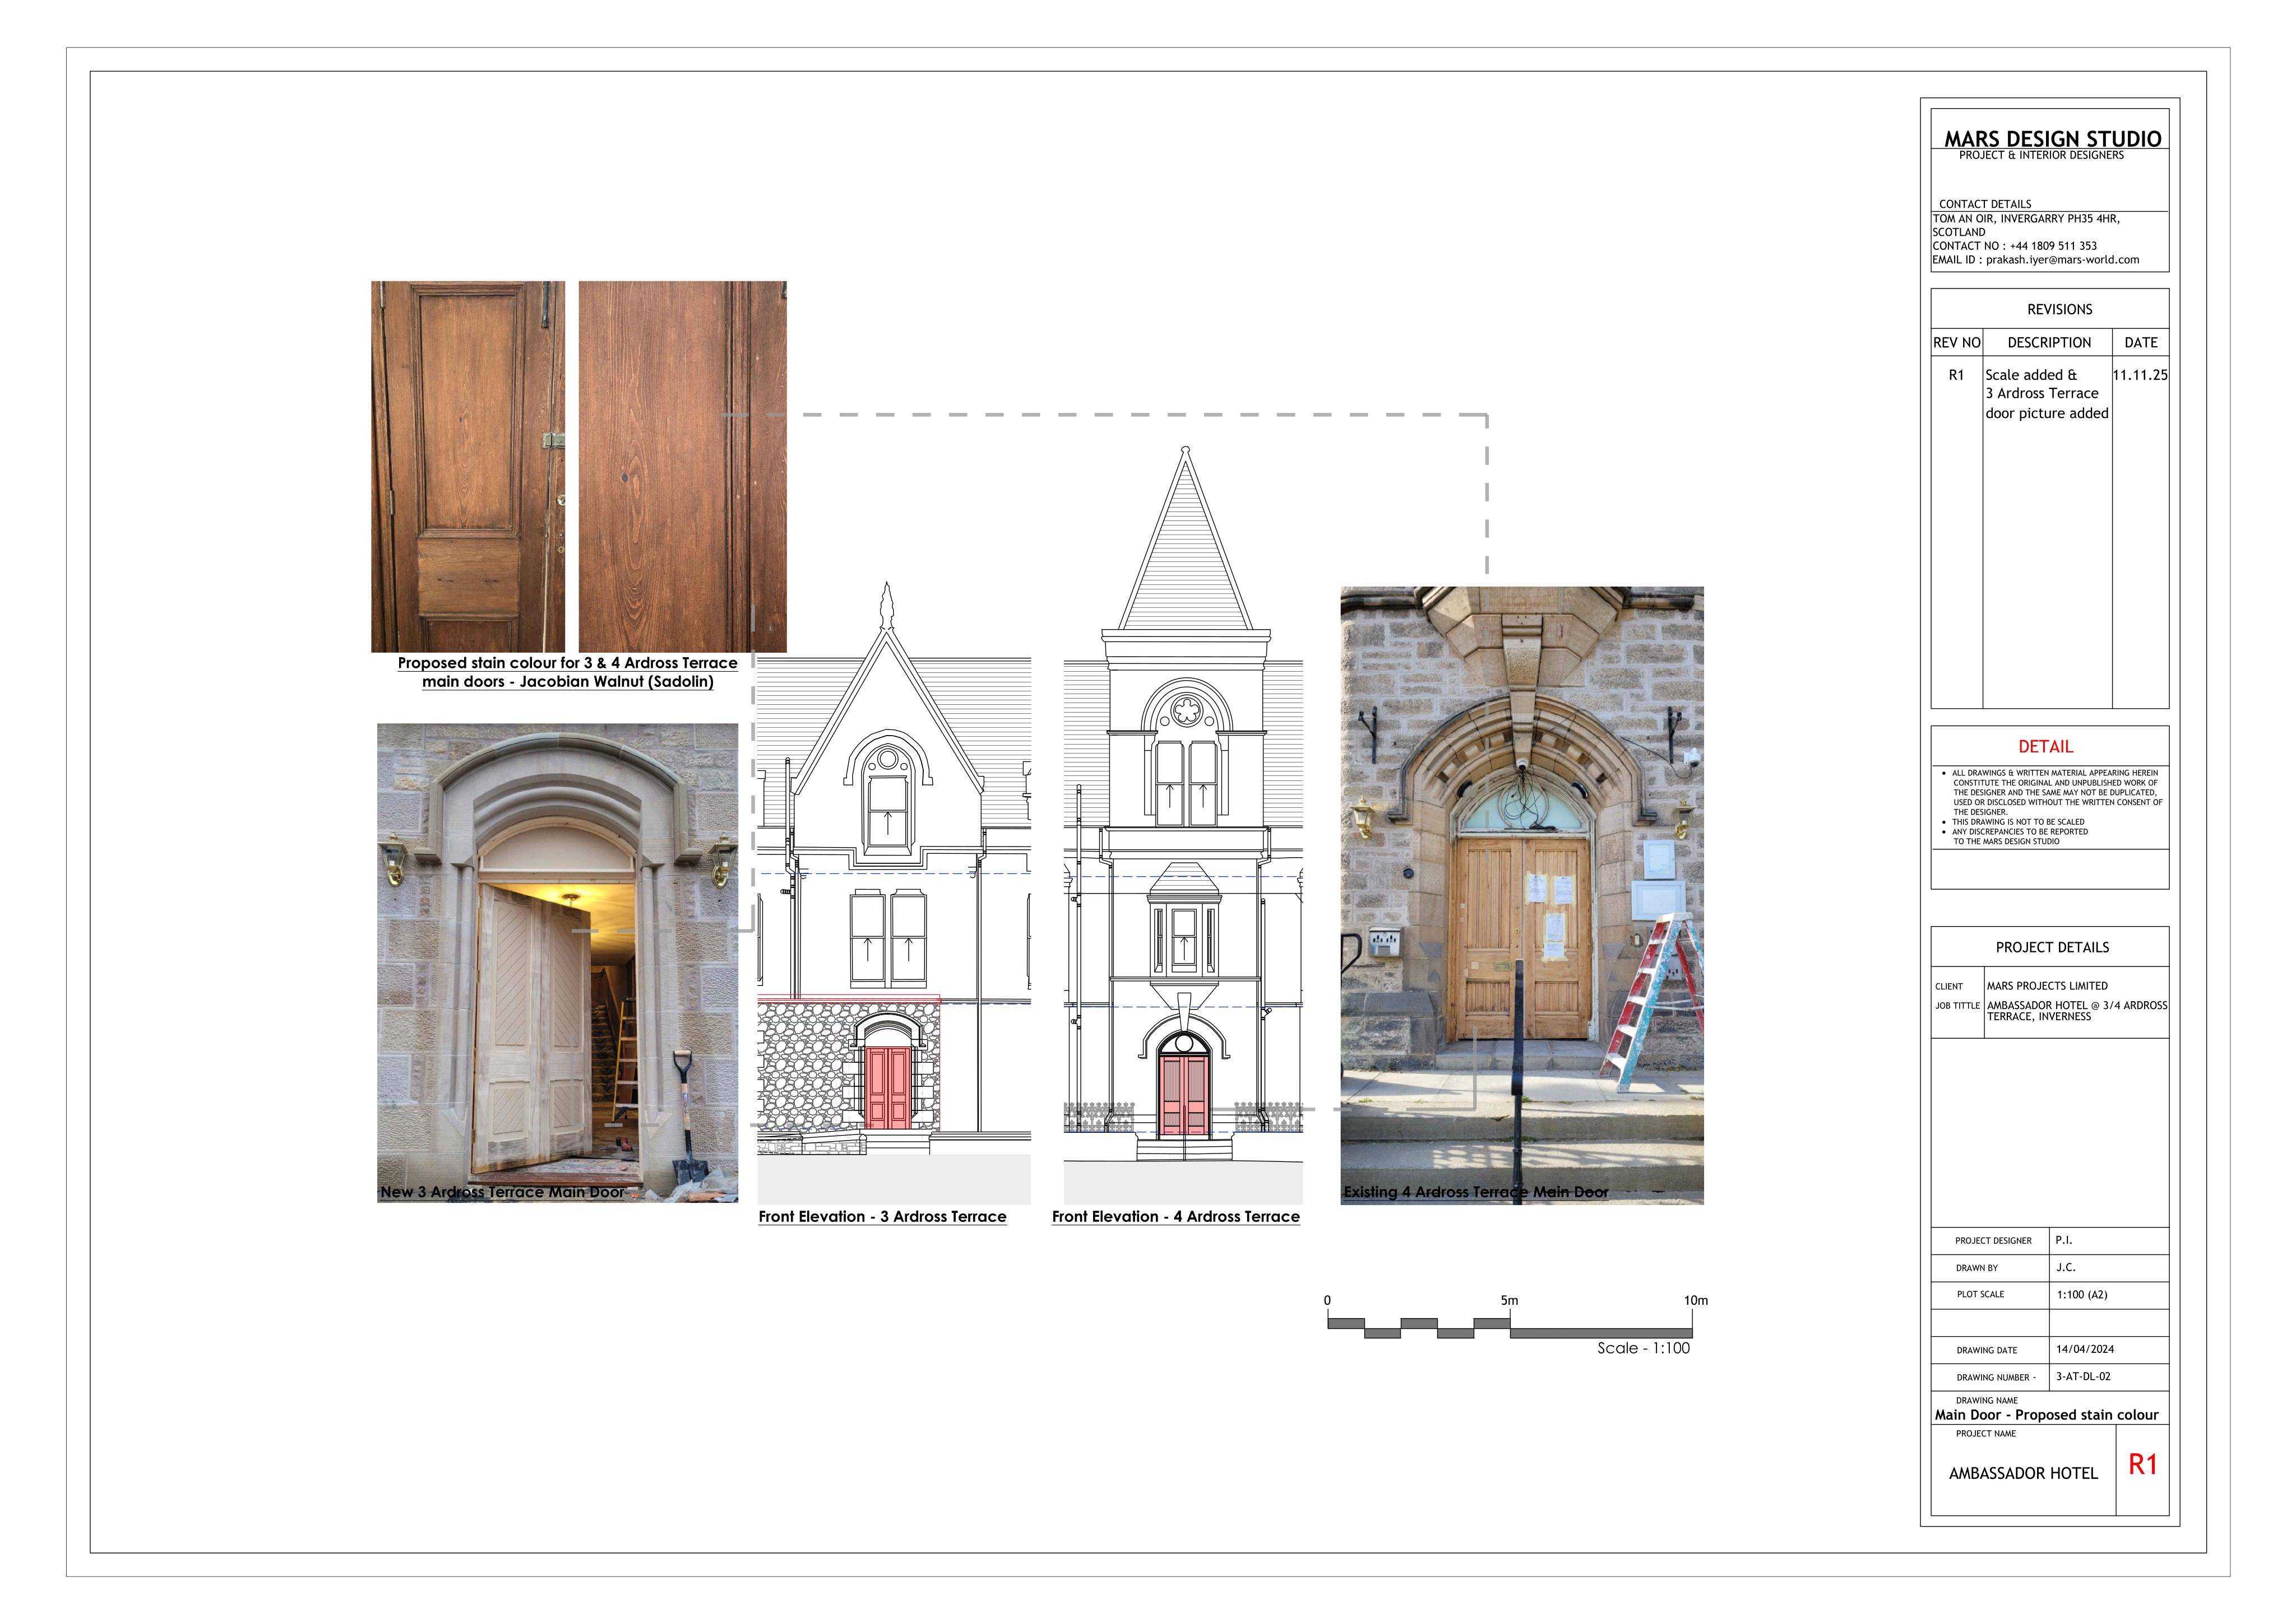Viewport: 2296px width, 1623px height.
Task: Select Main Door - Proposed stain colour name
Action: tap(2046, 1414)
